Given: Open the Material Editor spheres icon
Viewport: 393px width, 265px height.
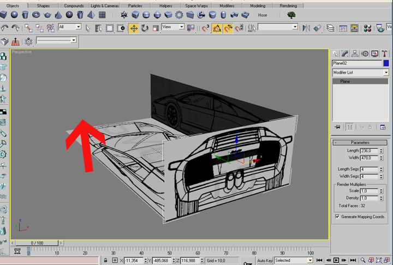Looking at the screenshot, I should coord(367,28).
